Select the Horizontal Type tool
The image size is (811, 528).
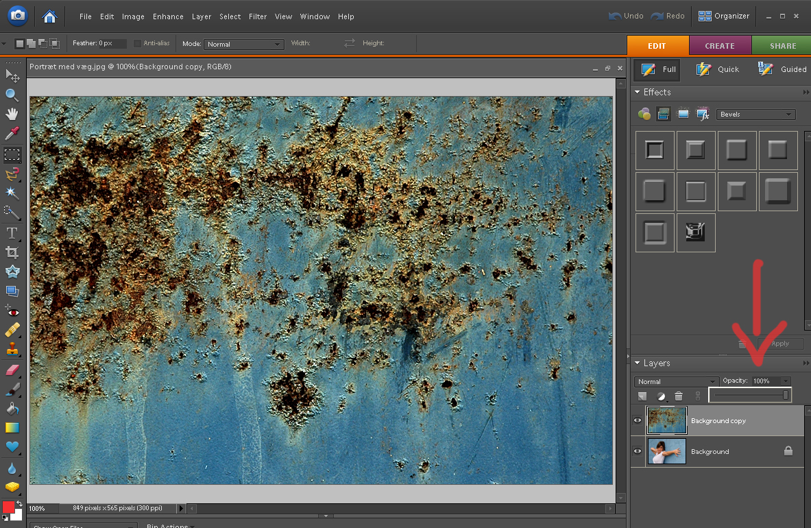(12, 233)
